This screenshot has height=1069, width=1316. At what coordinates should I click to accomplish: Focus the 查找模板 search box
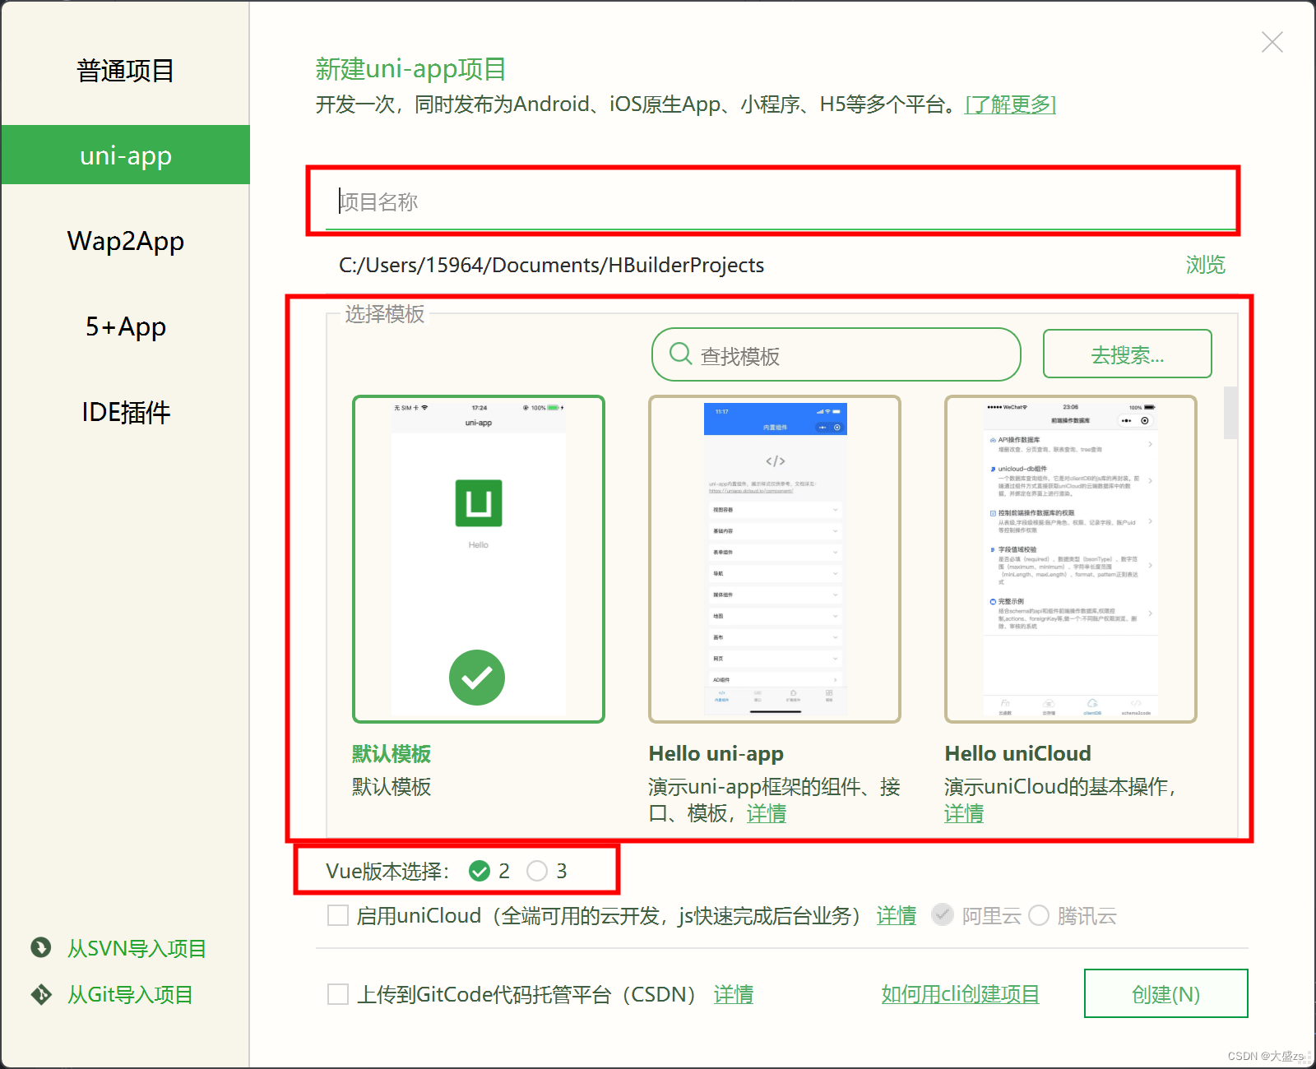point(836,354)
